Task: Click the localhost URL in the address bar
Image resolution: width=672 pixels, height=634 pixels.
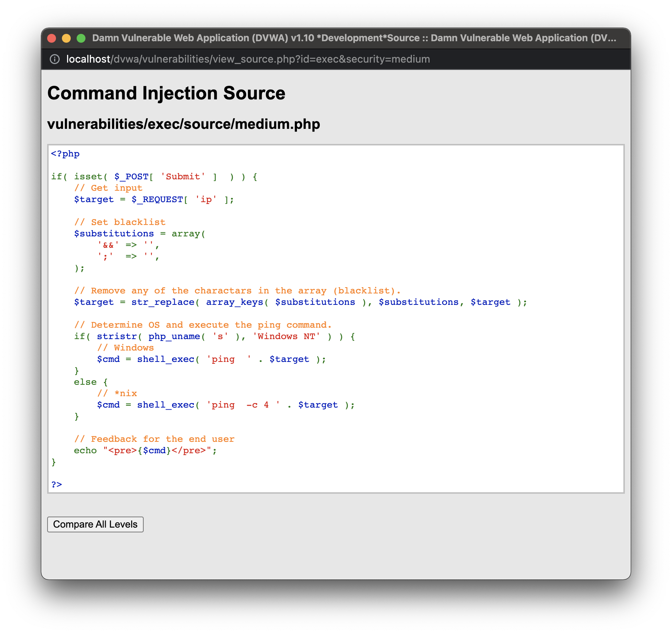Action: coord(248,59)
